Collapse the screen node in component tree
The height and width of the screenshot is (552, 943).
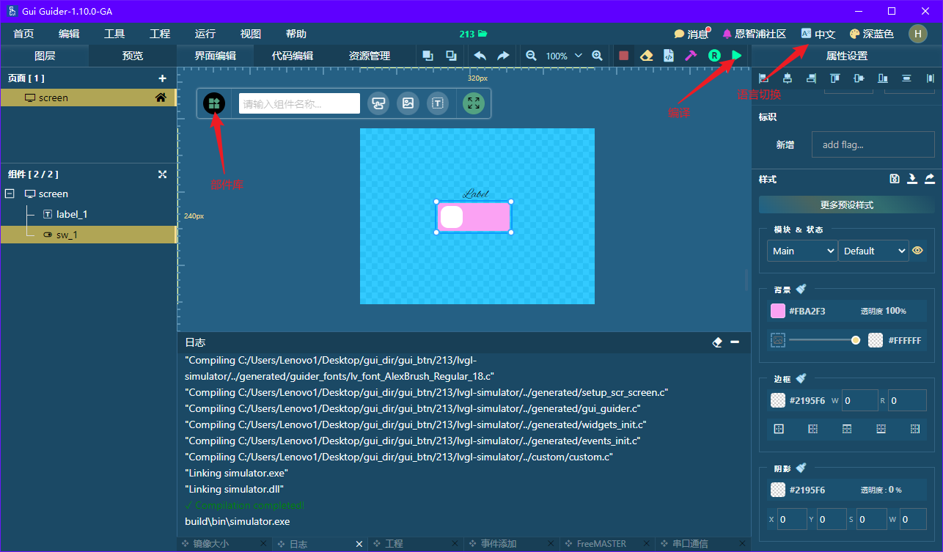[8, 193]
